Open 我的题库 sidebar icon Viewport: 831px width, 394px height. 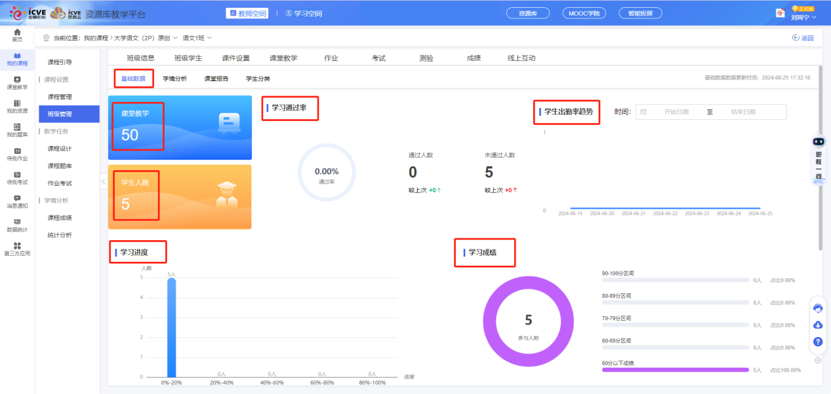(17, 130)
